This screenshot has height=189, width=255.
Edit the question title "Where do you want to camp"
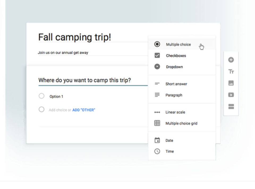click(x=84, y=80)
